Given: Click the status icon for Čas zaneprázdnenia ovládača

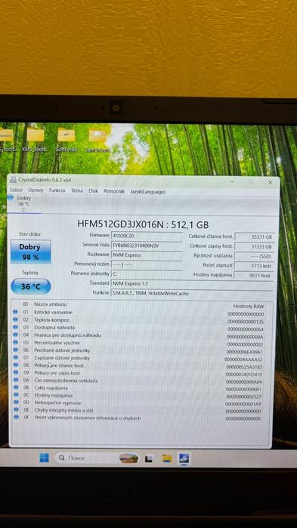Looking at the screenshot, I should [x=15, y=380].
